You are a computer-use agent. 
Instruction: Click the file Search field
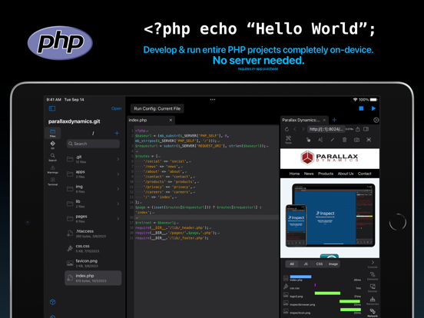[93, 144]
